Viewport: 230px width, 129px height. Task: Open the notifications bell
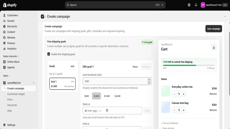click(196, 5)
